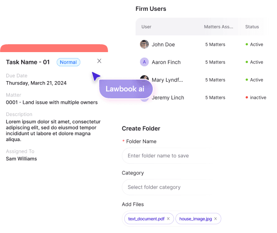Select the John Doe user name
277x233 pixels.
coord(163,44)
